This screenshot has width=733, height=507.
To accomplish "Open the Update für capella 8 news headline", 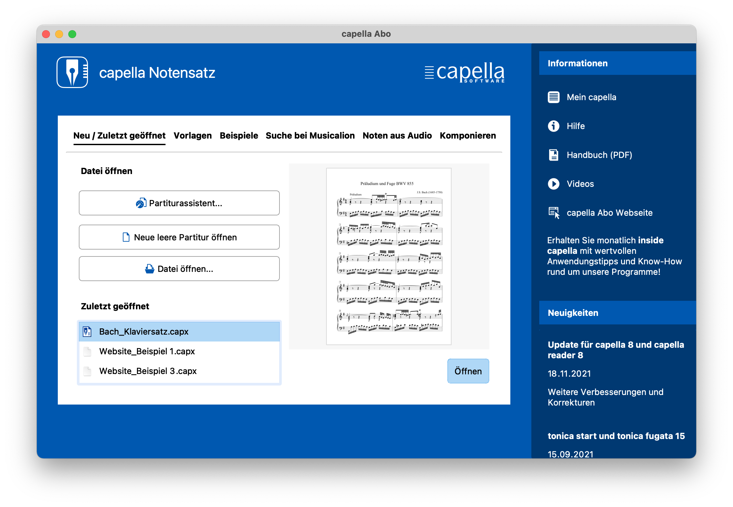I will point(616,350).
